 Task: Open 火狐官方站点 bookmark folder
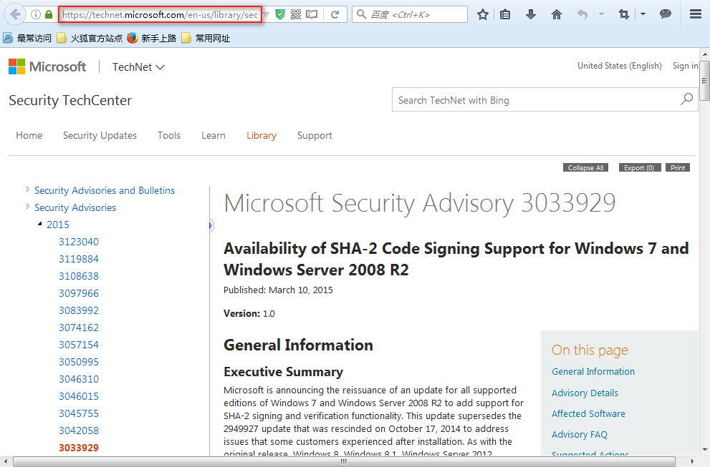pyautogui.click(x=90, y=39)
